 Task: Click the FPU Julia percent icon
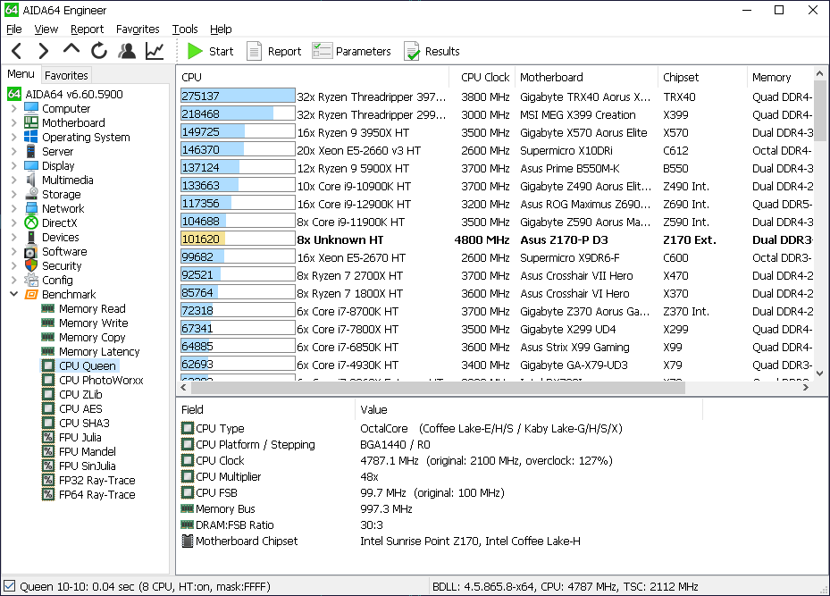coord(48,437)
